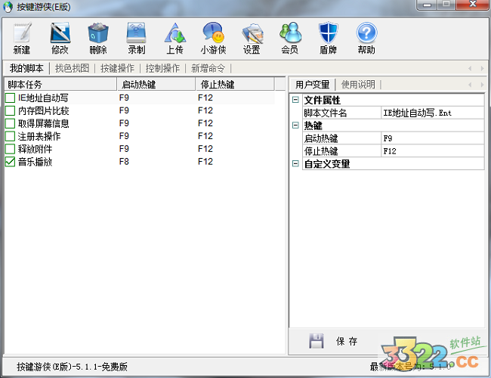Click the 会员 (Member) icon
This screenshot has height=378, width=491.
coord(289,34)
